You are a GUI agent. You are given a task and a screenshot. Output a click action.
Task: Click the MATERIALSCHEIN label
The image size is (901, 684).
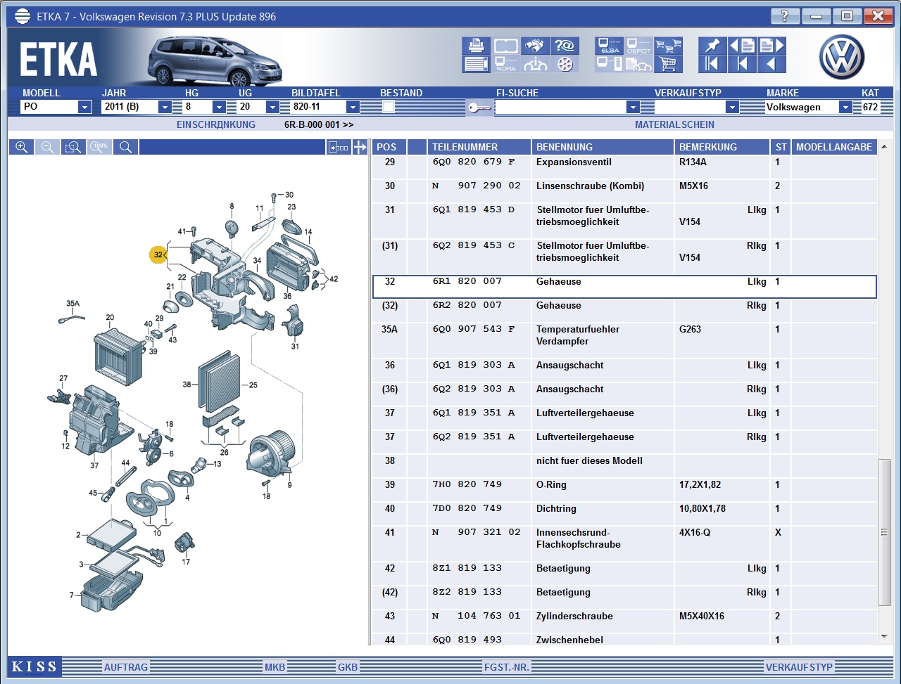(674, 124)
